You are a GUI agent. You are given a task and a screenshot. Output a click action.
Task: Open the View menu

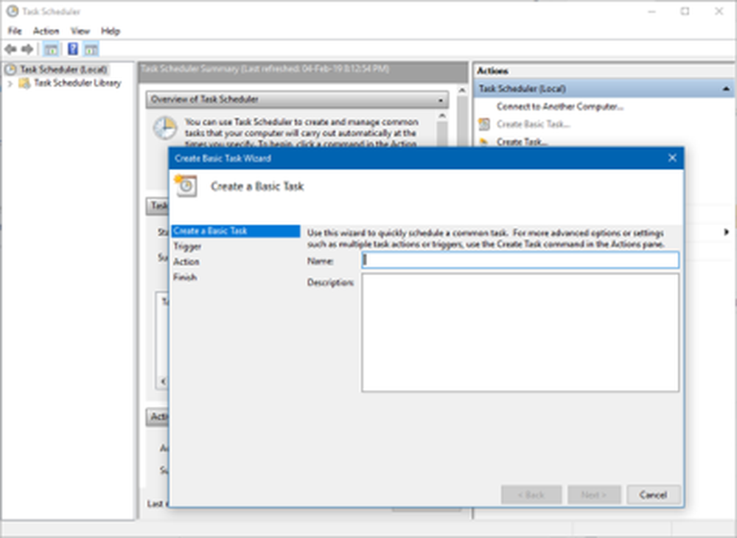pos(80,31)
